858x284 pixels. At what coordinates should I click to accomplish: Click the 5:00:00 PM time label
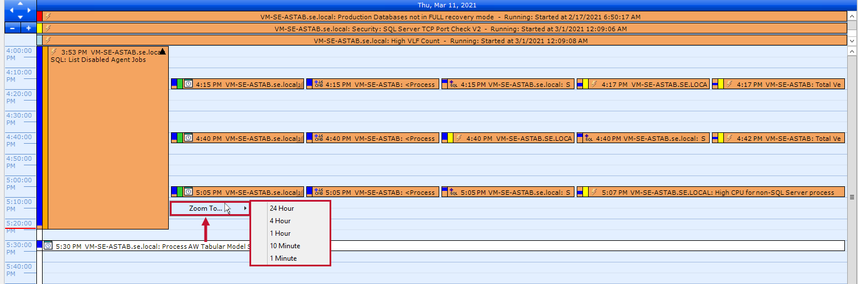tap(20, 183)
